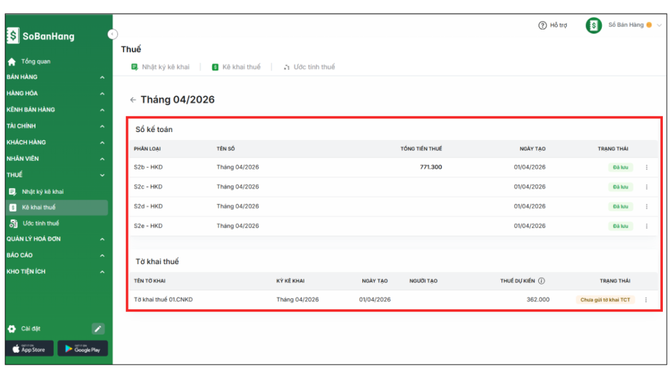Image resolution: width=672 pixels, height=379 pixels.
Task: Open three-dot menu for S2e - HKD row
Action: [646, 226]
